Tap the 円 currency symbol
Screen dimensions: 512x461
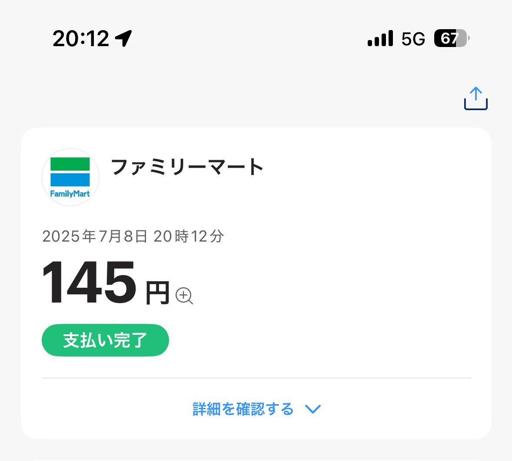coord(157,293)
